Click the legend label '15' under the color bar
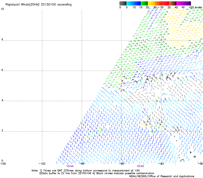203x178 pixels. [141, 7]
